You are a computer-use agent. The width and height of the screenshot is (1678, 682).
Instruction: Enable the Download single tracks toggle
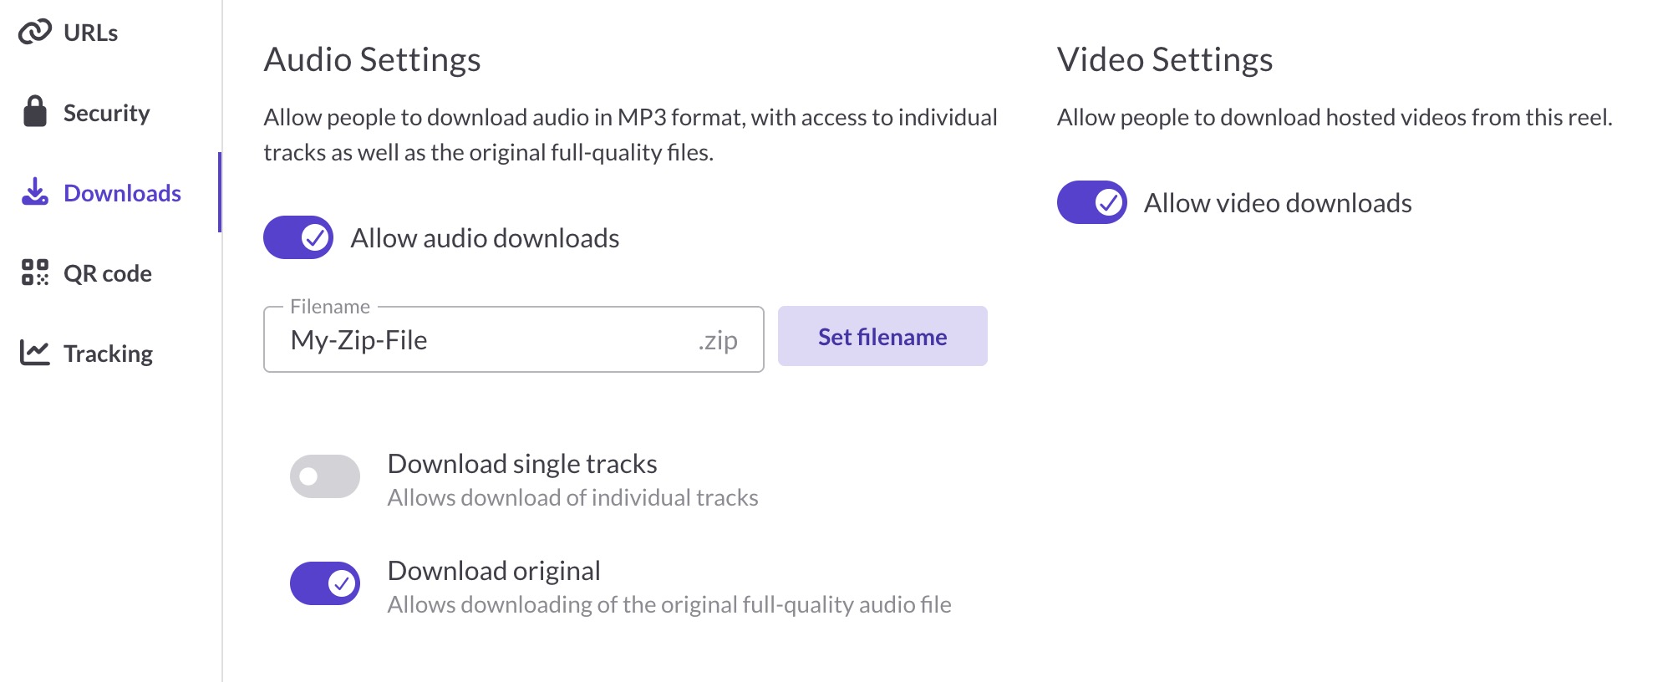pyautogui.click(x=325, y=476)
